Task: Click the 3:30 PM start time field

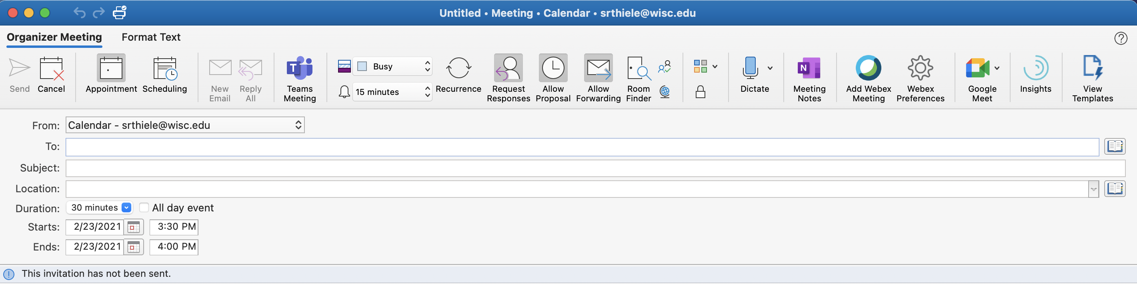Action: 174,227
